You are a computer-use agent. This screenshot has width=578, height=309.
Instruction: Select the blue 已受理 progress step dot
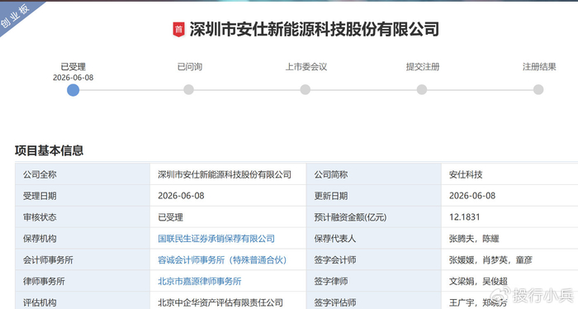[x=73, y=90]
